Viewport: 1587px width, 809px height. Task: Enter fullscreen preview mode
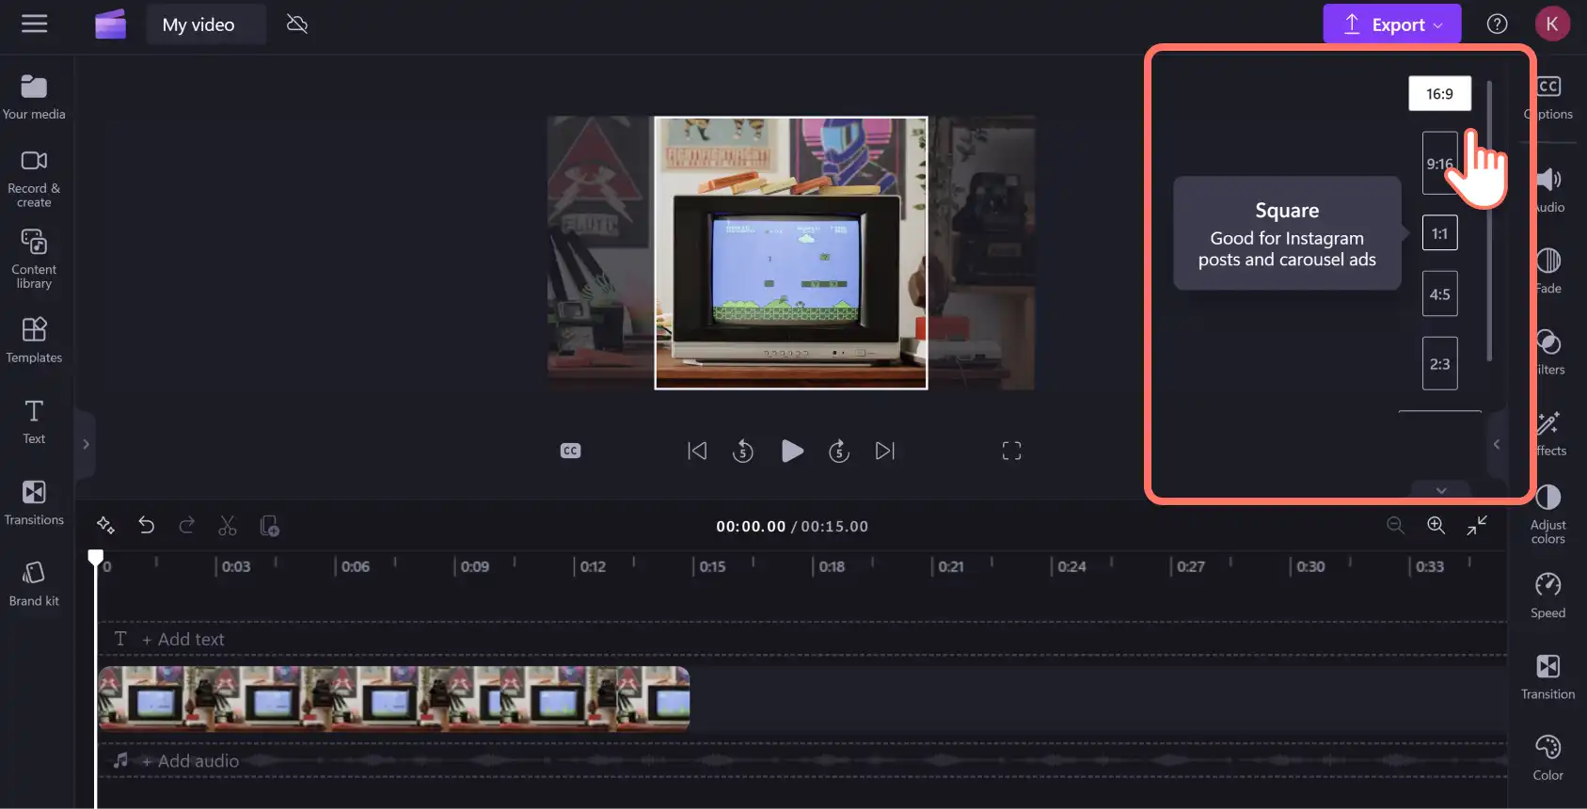point(1011,451)
